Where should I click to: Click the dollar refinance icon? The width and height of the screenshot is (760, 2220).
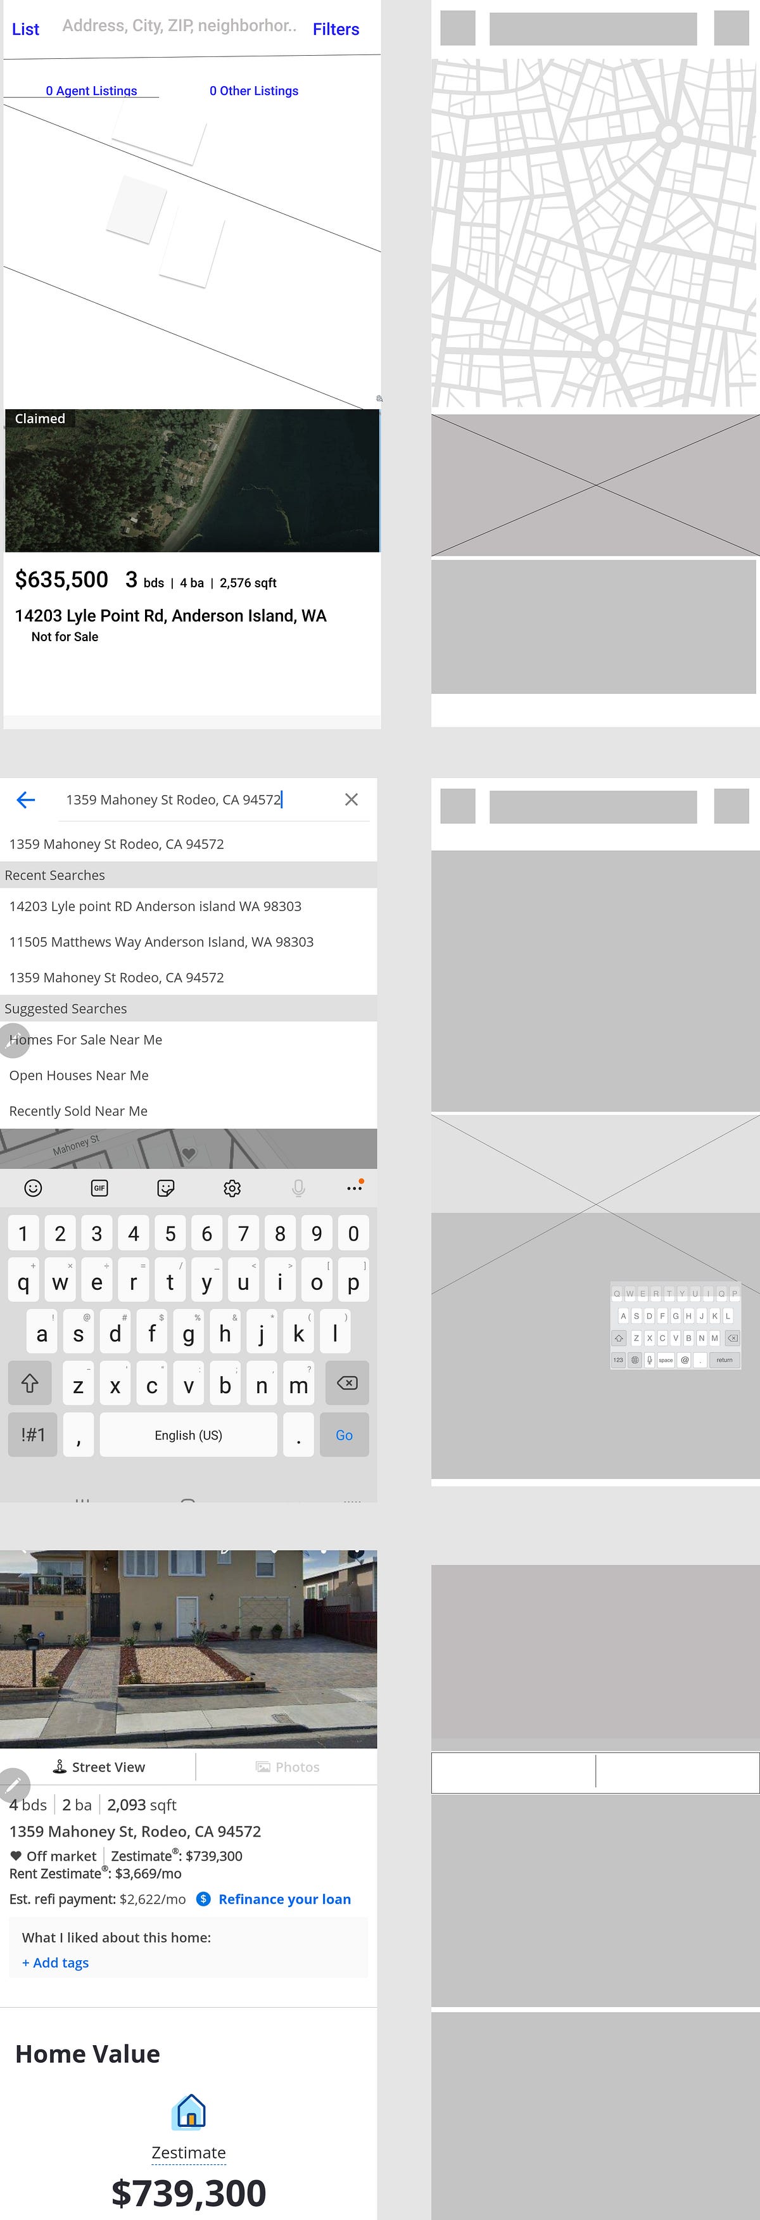pos(203,1899)
